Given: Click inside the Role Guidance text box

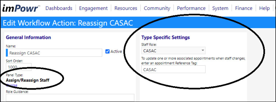Looking at the screenshot, I should point(70,98).
